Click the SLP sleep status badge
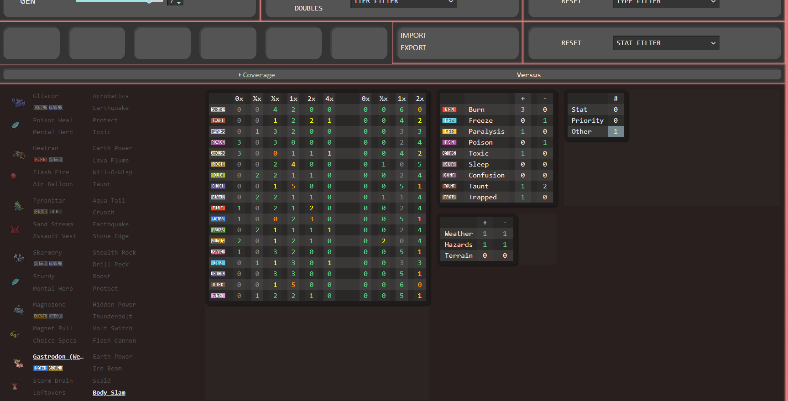Screen dimensions: 788x401 449,164
